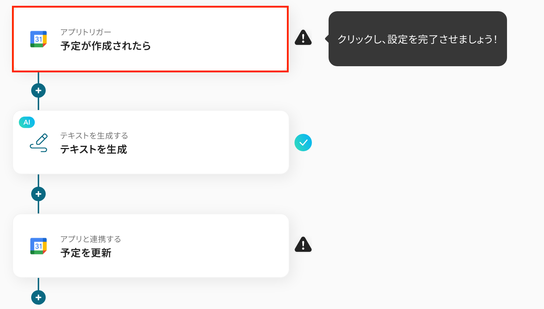Image resolution: width=544 pixels, height=309 pixels.
Task: Click the warning icon beside 予定を更新
Action: coord(303,245)
